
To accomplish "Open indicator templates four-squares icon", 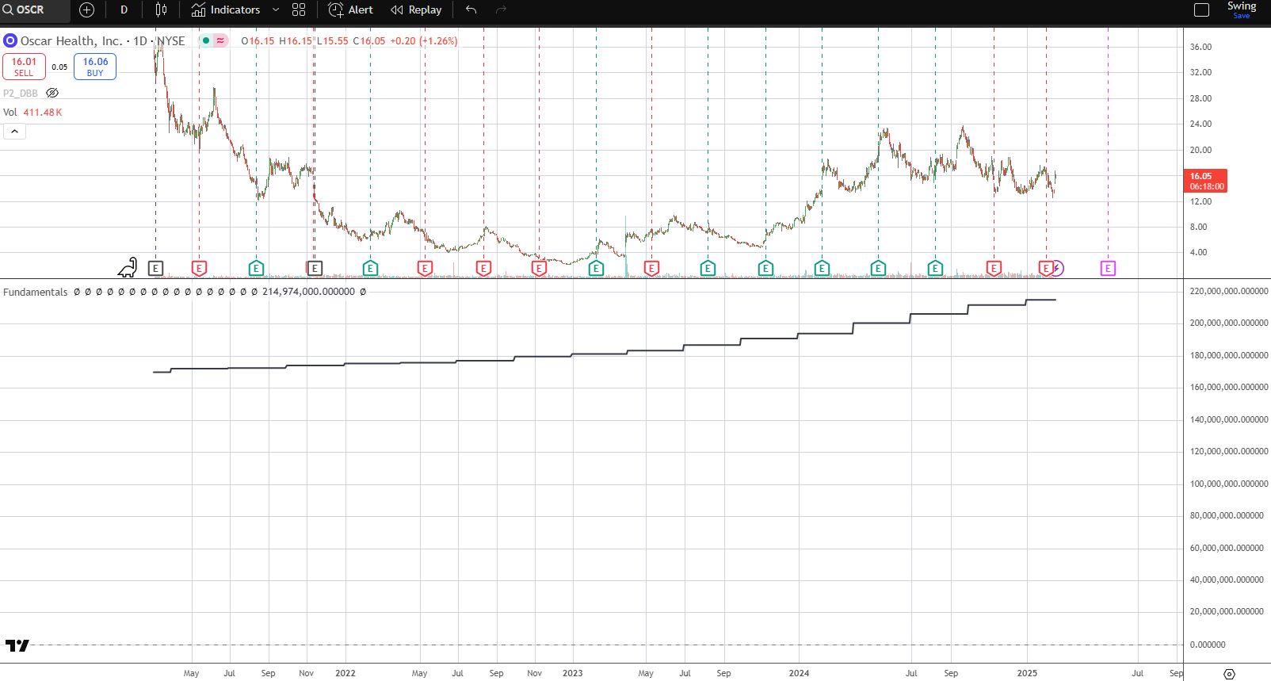I will pos(299,10).
